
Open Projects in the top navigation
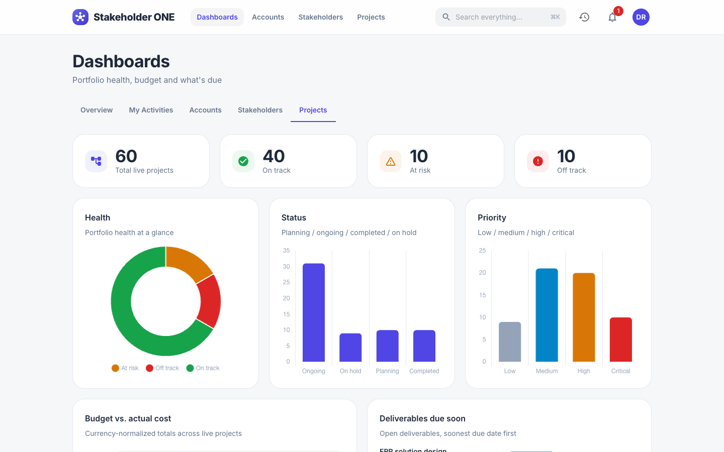[371, 17]
